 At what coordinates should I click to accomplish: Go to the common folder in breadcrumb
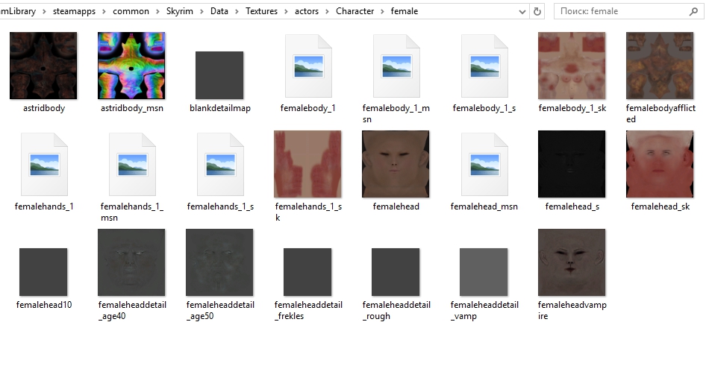pyautogui.click(x=131, y=11)
